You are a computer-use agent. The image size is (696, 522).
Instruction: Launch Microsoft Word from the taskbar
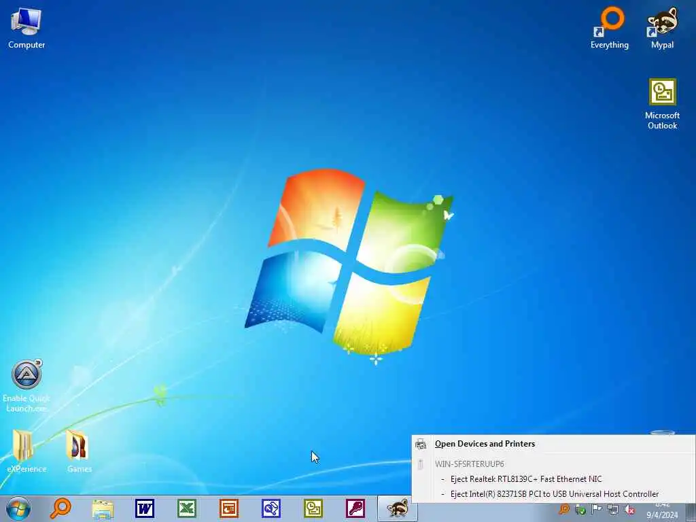tap(145, 508)
